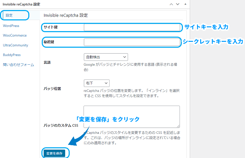Click the description text under 言語 dropdown
The width and height of the screenshot is (245, 158).
[130, 67]
